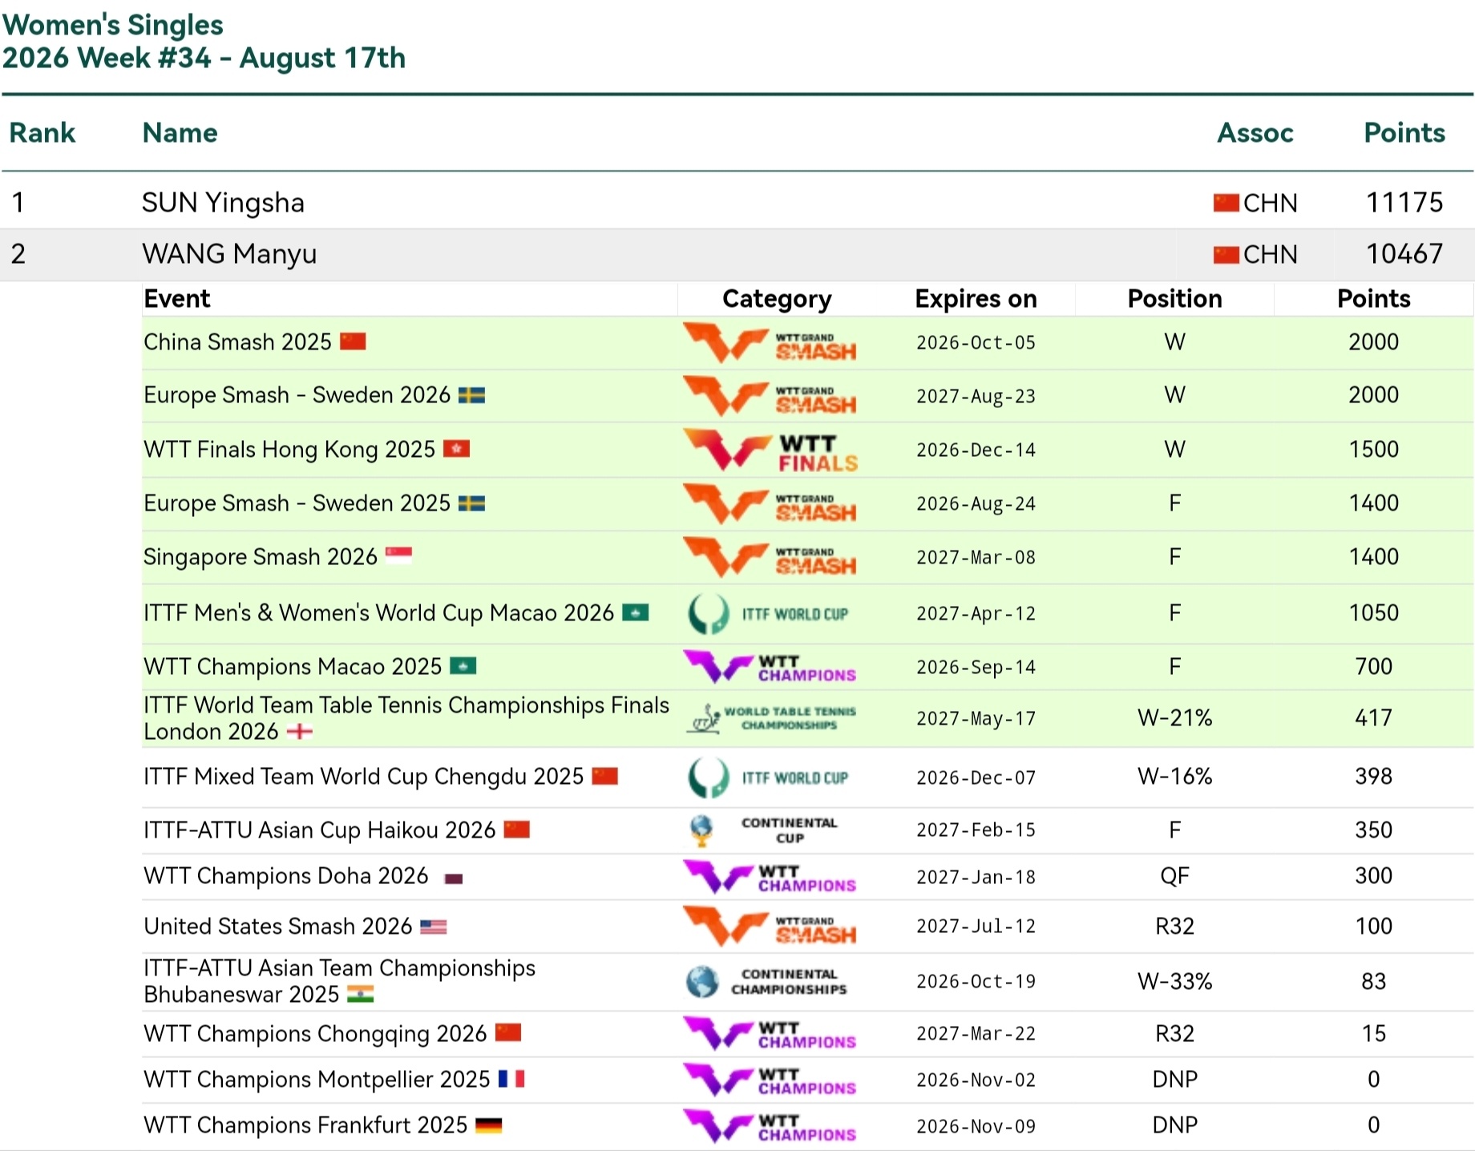Click the India flag beside Bhubaneswar 2025
The height and width of the screenshot is (1151, 1475).
[x=361, y=994]
